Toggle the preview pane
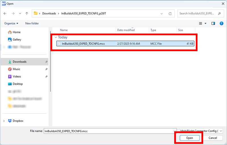This screenshot has width=227, height=145. point(213,23)
